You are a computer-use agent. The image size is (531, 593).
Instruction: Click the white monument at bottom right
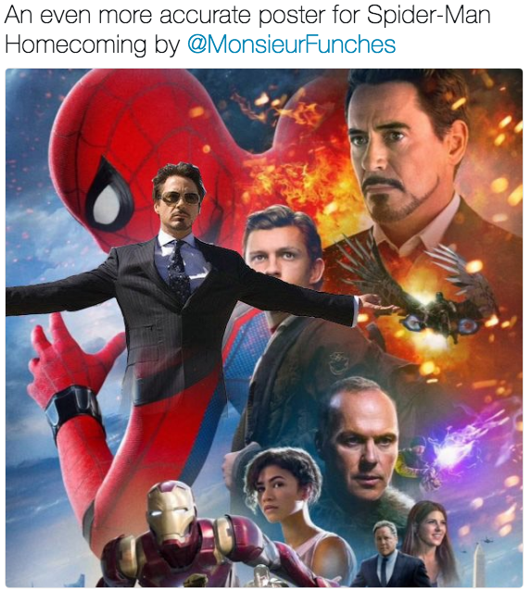click(x=479, y=563)
